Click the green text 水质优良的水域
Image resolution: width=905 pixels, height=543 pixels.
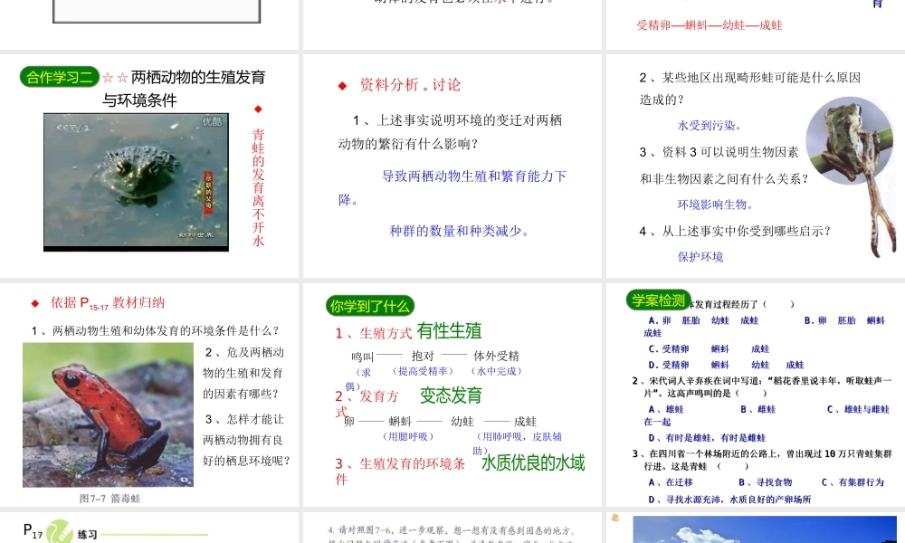pyautogui.click(x=533, y=462)
